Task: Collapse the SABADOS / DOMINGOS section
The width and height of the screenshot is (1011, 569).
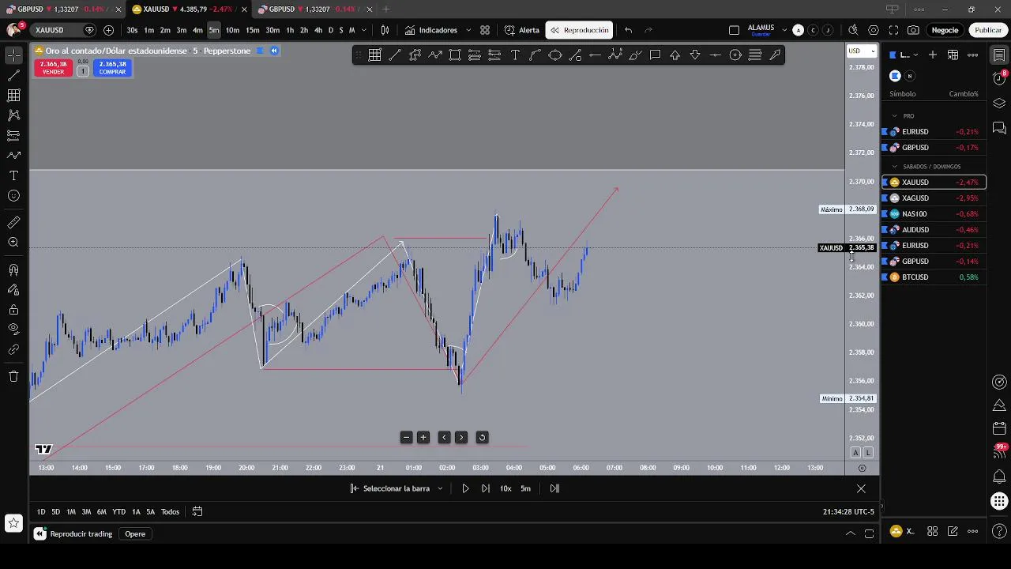Action: point(895,167)
